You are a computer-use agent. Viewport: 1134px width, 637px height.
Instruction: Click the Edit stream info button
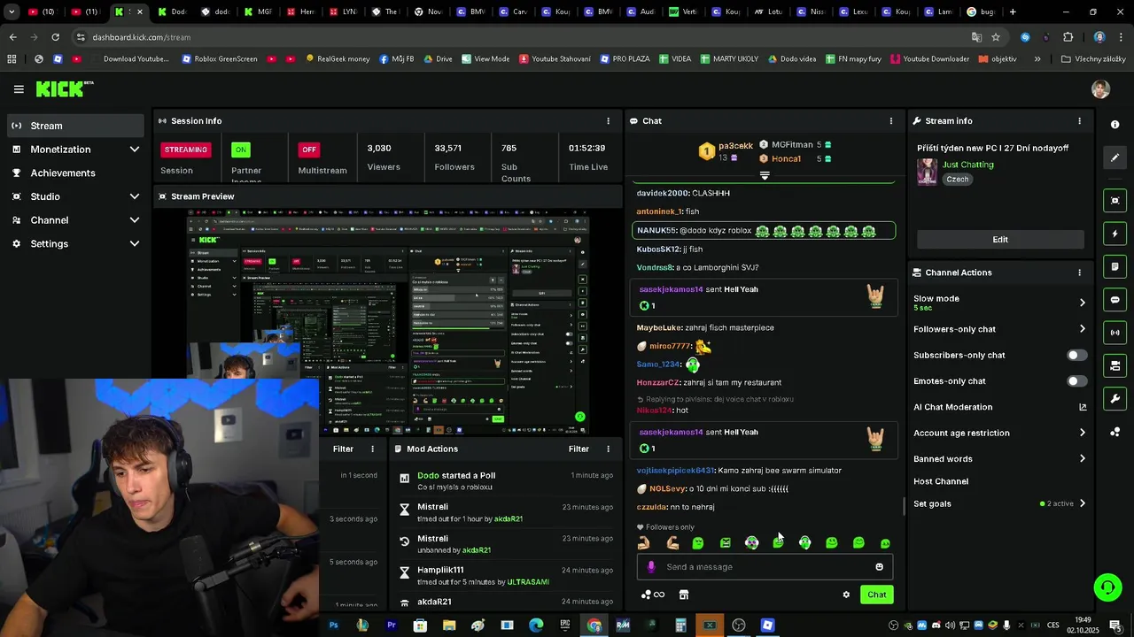1000,240
